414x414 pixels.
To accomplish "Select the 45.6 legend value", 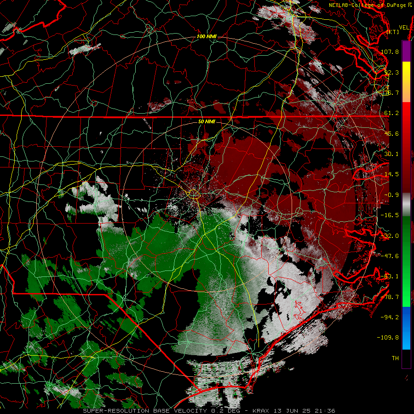I will (x=391, y=133).
